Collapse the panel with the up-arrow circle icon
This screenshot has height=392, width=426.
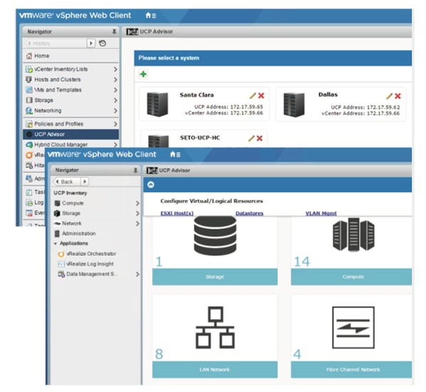click(151, 185)
